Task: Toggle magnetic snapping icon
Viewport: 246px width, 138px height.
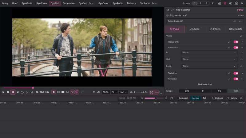Action: 77,92
